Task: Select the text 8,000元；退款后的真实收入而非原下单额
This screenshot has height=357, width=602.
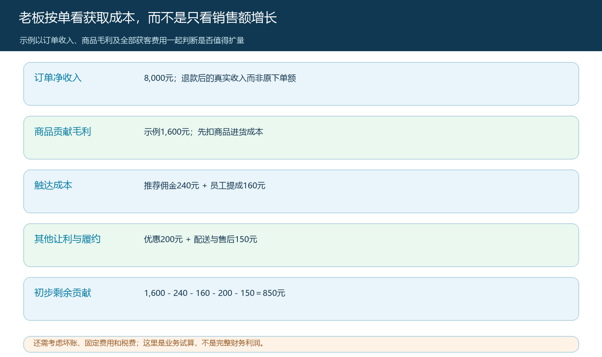Action: point(220,78)
